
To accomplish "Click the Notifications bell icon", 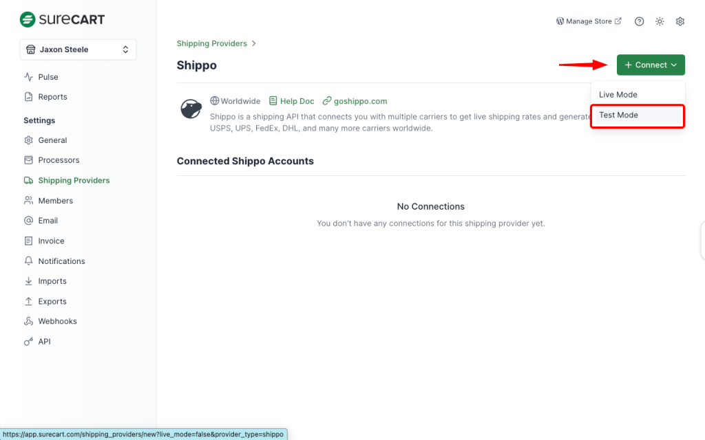I will (x=28, y=261).
